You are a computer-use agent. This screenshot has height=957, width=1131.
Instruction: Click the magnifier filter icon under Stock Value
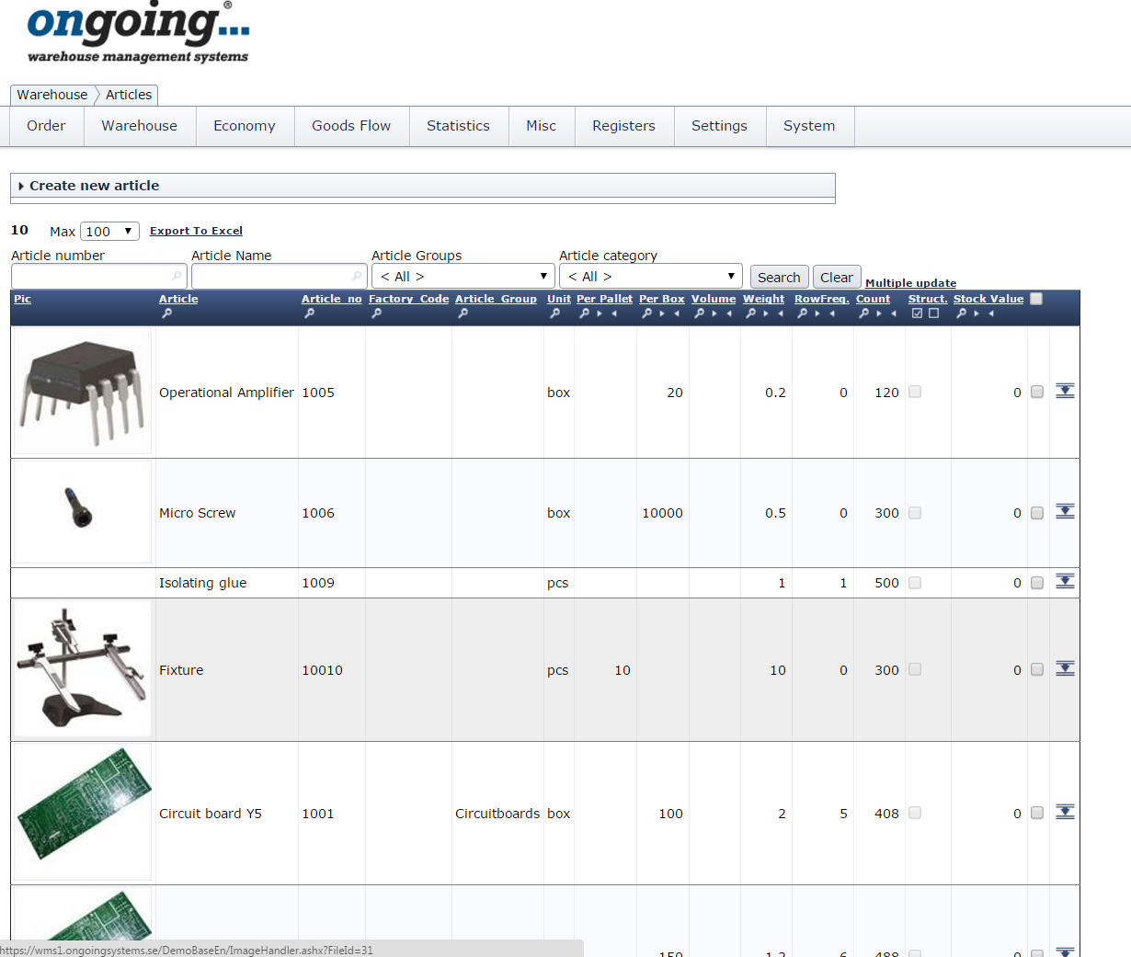[x=961, y=313]
